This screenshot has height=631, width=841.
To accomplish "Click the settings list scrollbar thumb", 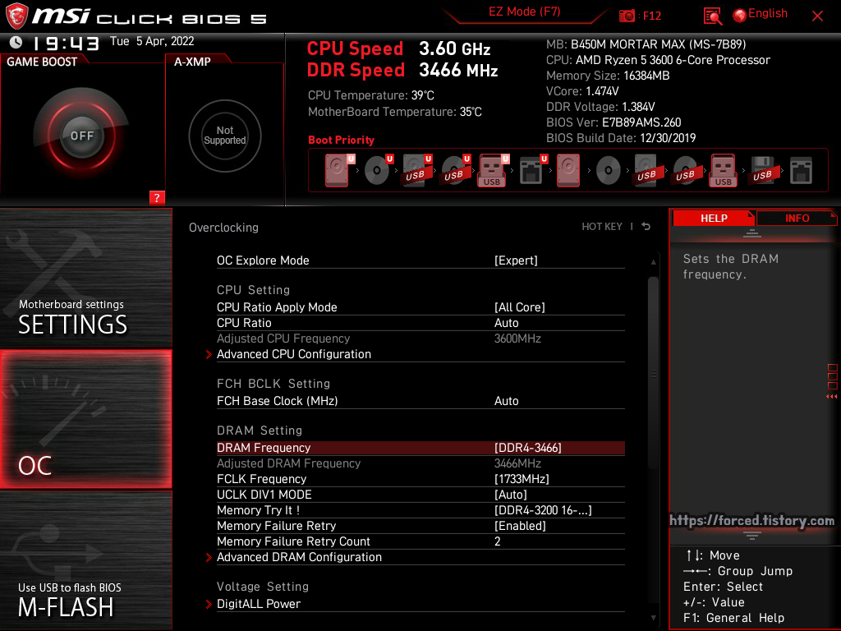I will pyautogui.click(x=653, y=372).
